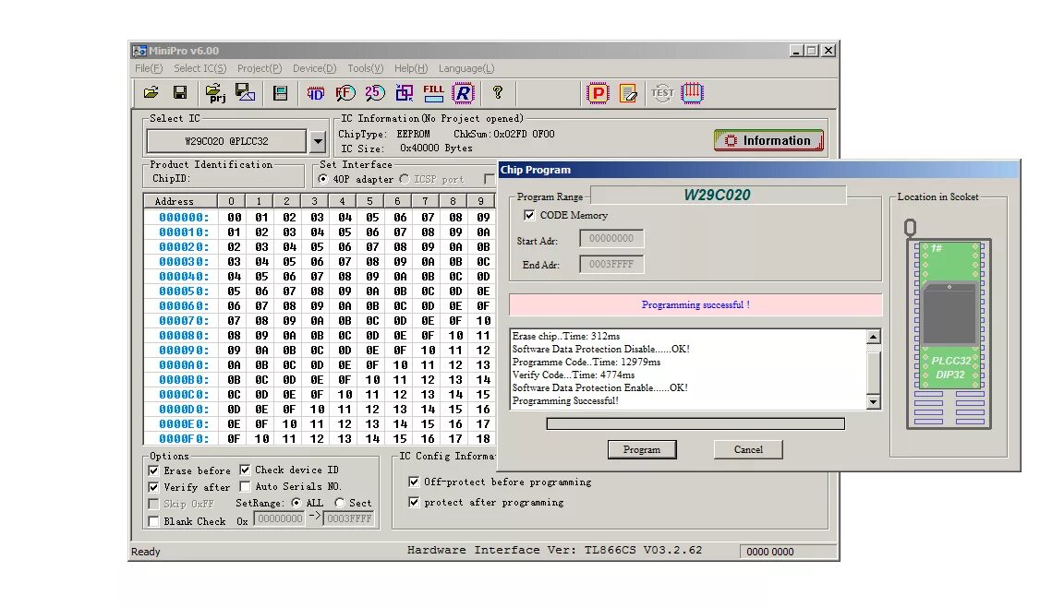Image resolution: width=1040 pixels, height=607 pixels.
Task: Open the Language(L) menu
Action: point(466,68)
